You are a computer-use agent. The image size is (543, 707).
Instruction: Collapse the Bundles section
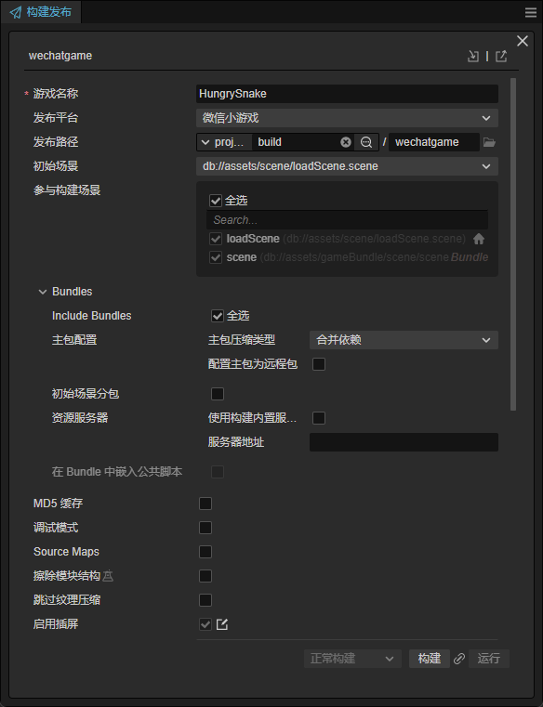[x=43, y=292]
